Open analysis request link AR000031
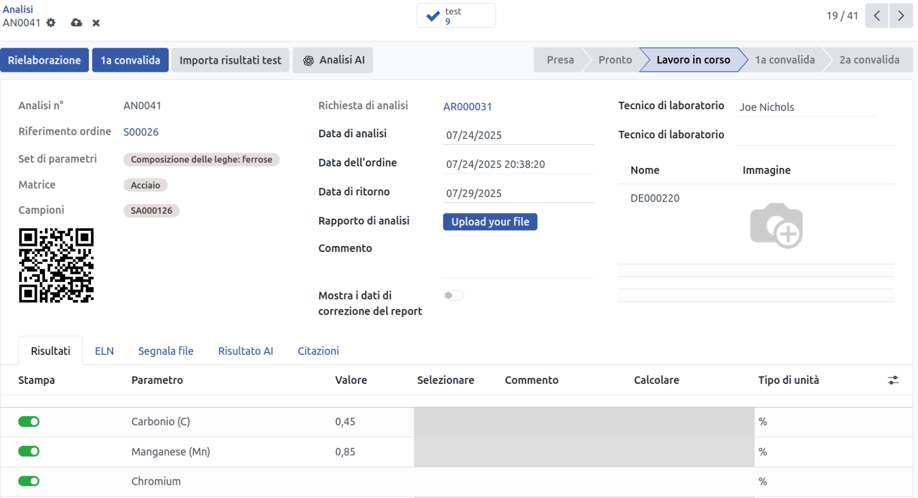 click(467, 107)
